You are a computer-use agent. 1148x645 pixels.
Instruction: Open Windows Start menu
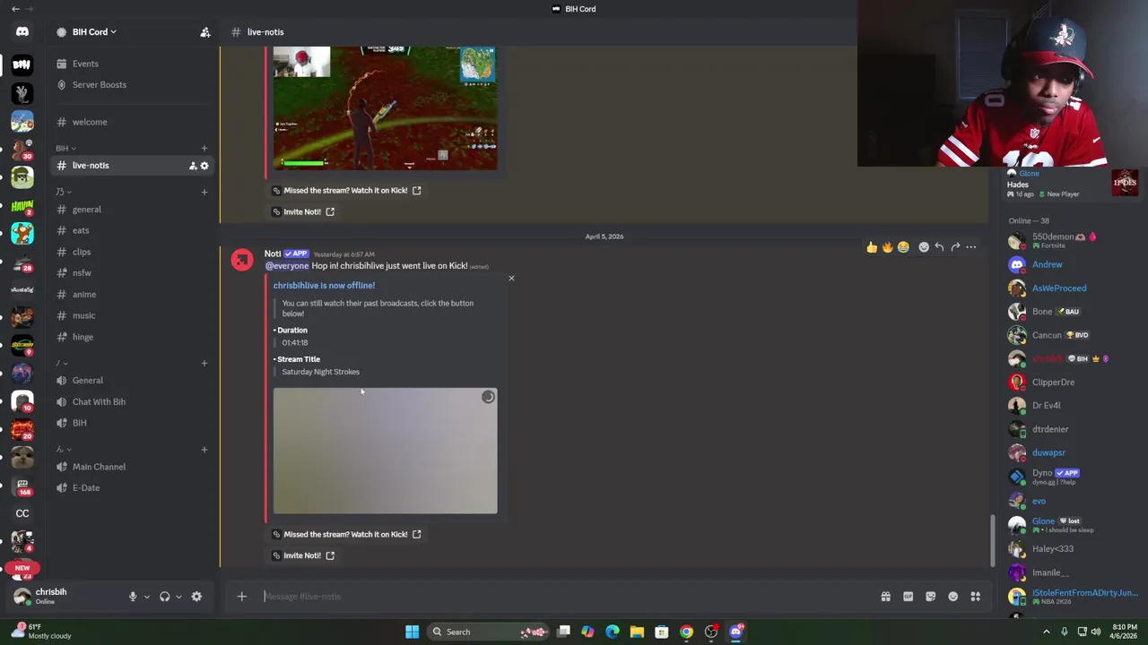point(412,632)
